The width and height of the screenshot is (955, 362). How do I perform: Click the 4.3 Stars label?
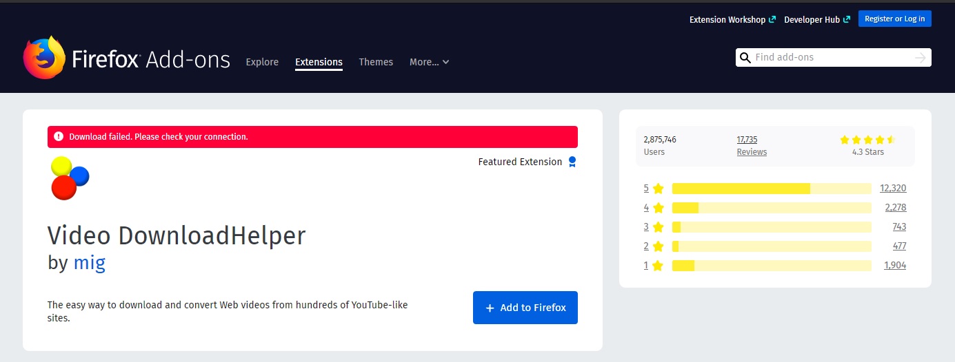click(x=867, y=152)
